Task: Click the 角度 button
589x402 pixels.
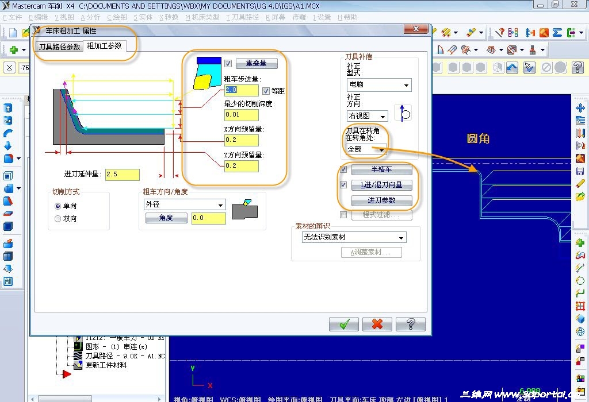Action: (166, 218)
